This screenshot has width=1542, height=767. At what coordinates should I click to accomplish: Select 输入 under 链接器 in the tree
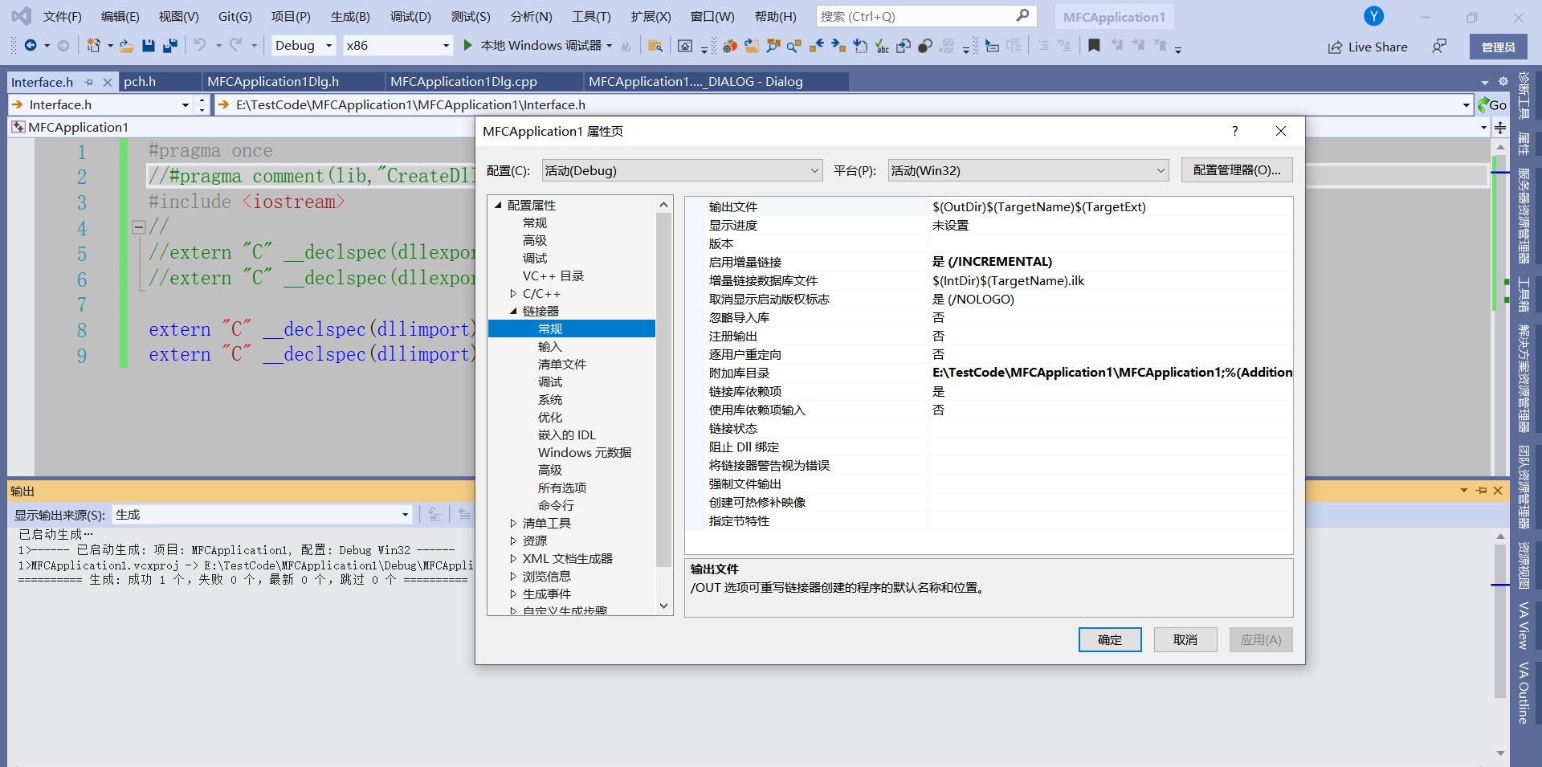point(550,347)
